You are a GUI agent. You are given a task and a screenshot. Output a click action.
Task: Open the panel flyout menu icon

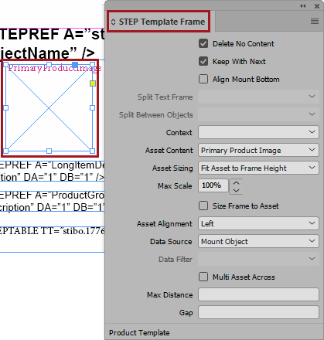coord(315,21)
